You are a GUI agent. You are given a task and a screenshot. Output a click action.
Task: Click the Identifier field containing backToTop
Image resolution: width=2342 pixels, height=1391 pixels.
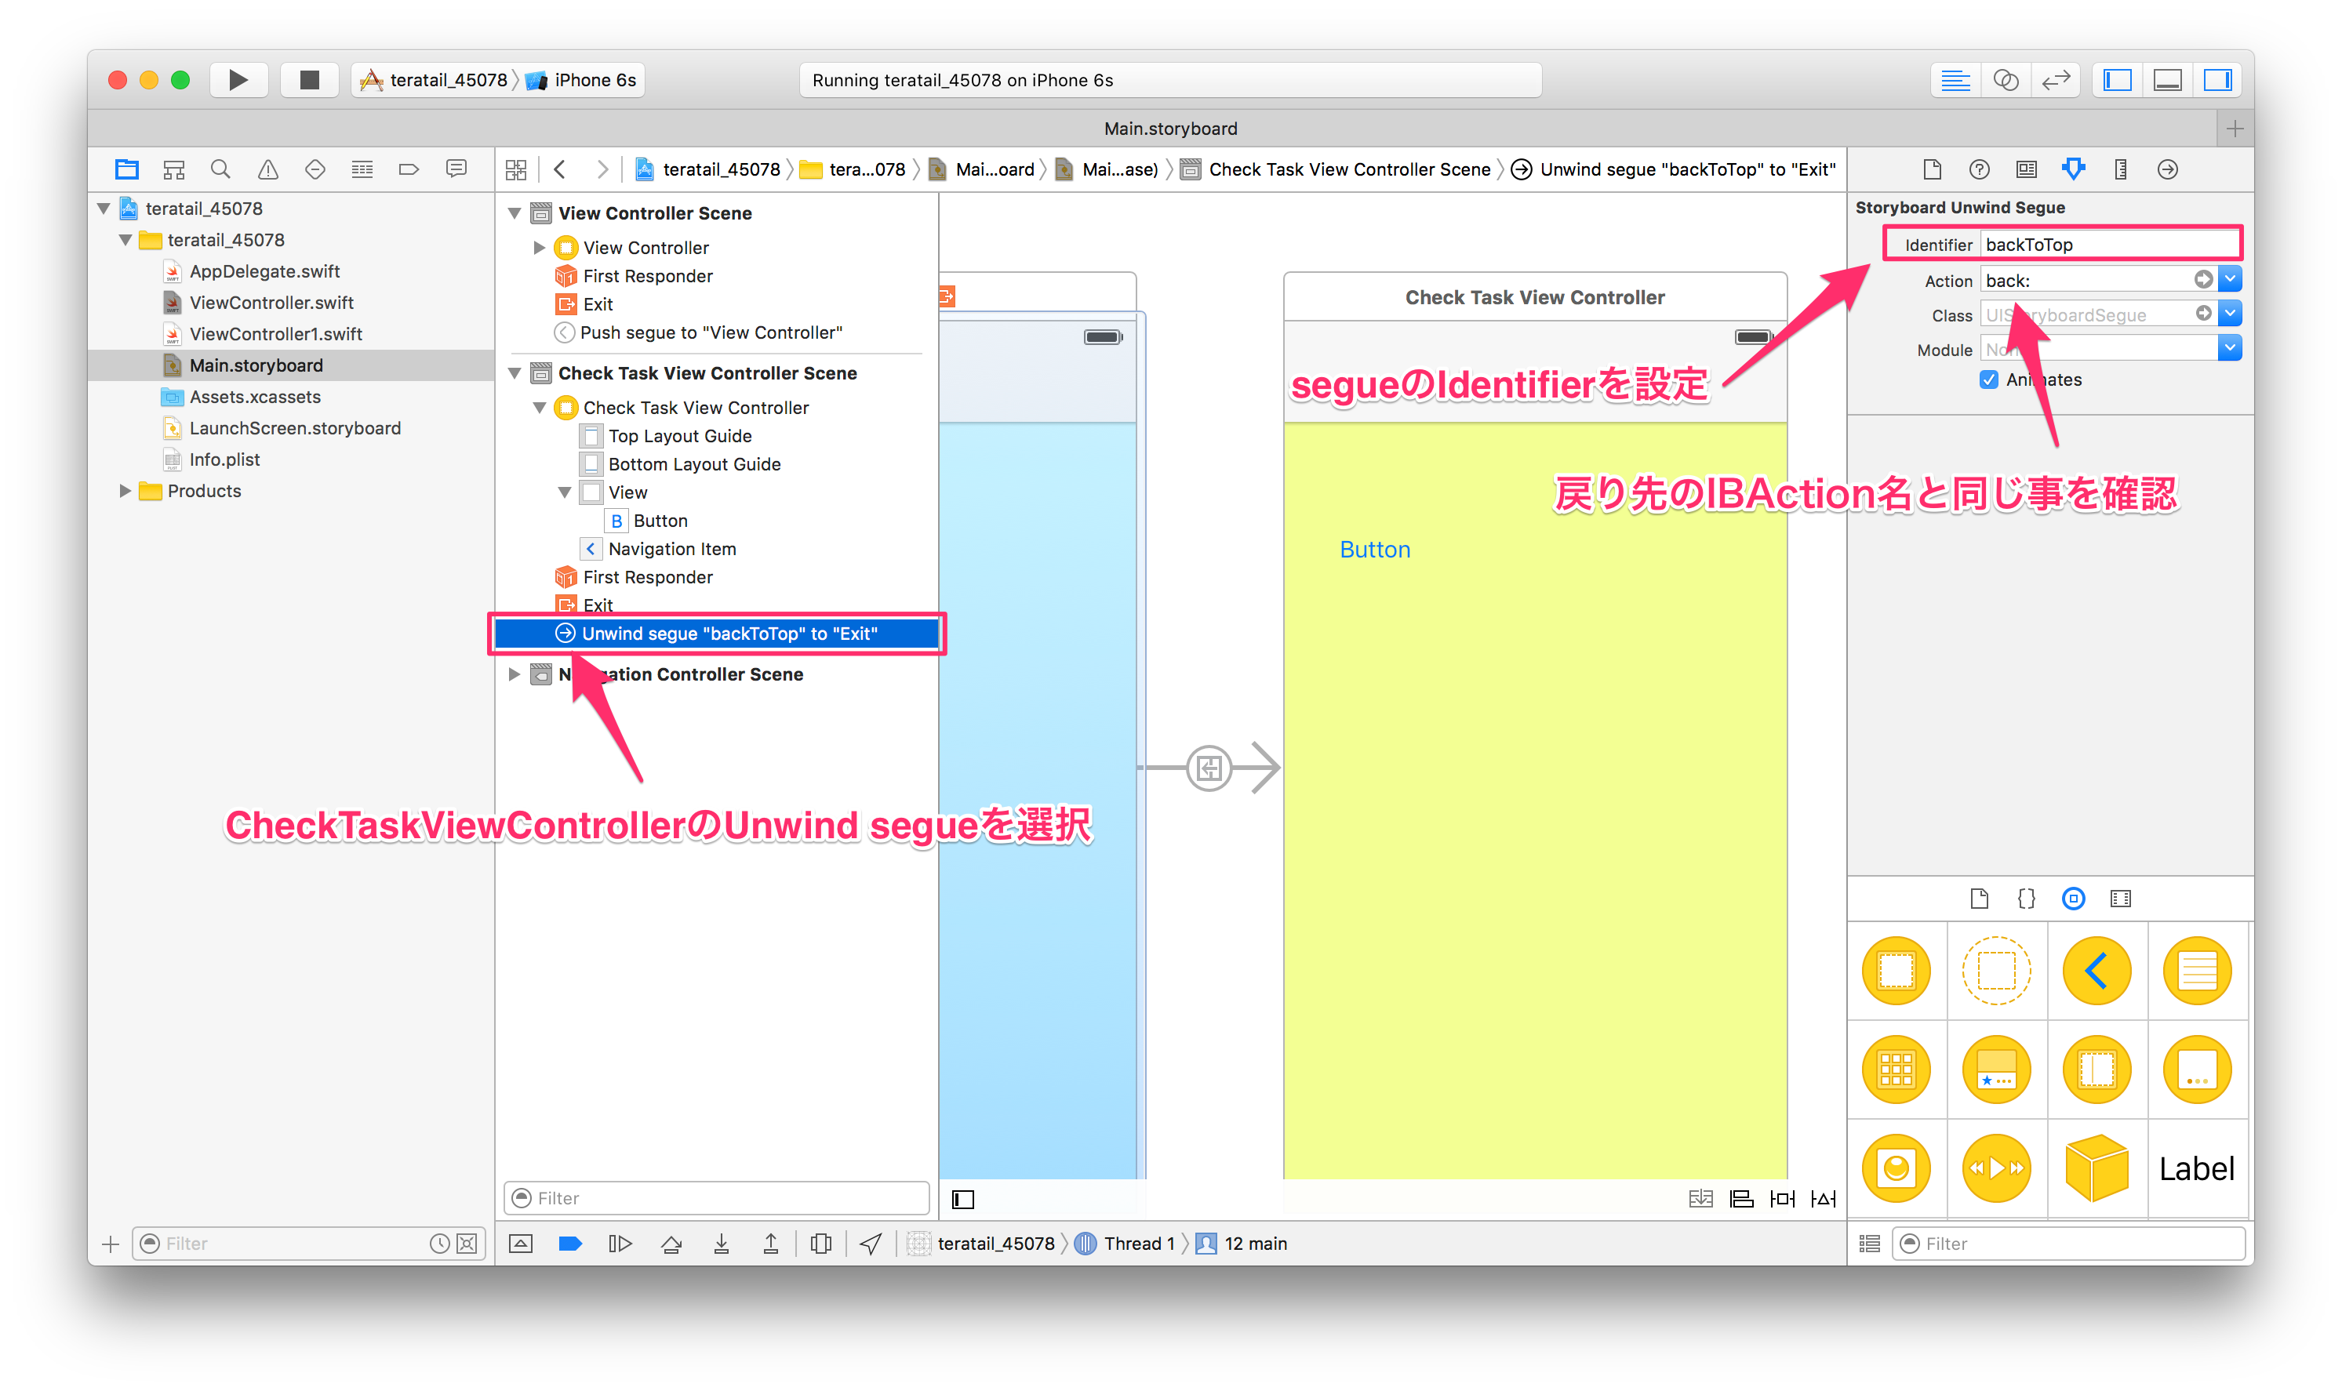[x=2110, y=244]
